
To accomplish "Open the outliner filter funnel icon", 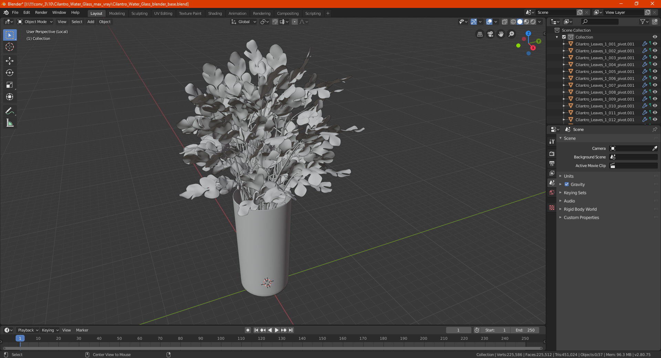I will [x=644, y=22].
